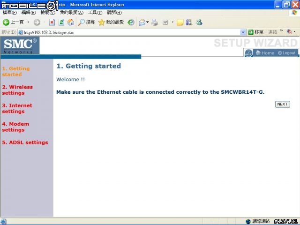The width and height of the screenshot is (300, 225).
Task: Click the SMC Networks logo
Action: click(20, 45)
